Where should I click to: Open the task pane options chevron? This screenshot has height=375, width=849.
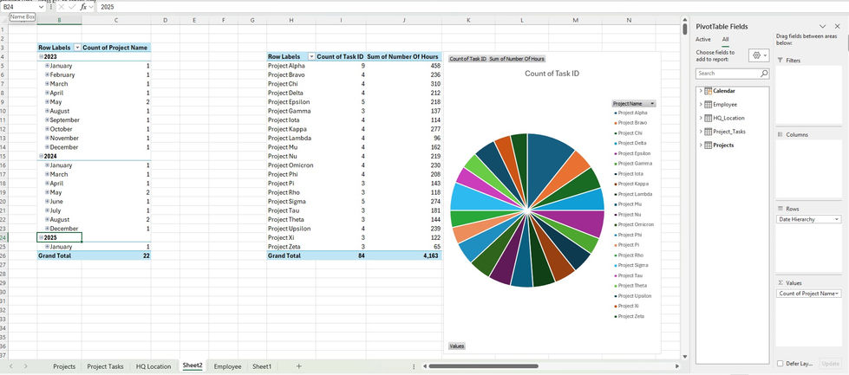[x=822, y=27]
